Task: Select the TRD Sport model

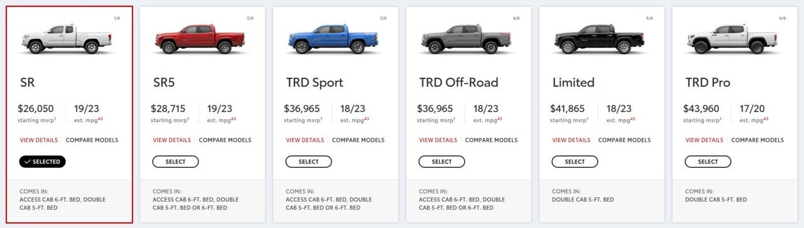Action: 309,162
